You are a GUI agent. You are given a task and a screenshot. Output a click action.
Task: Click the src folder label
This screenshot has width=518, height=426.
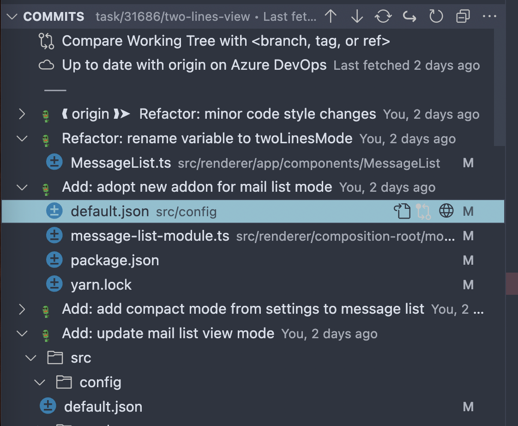coord(81,358)
